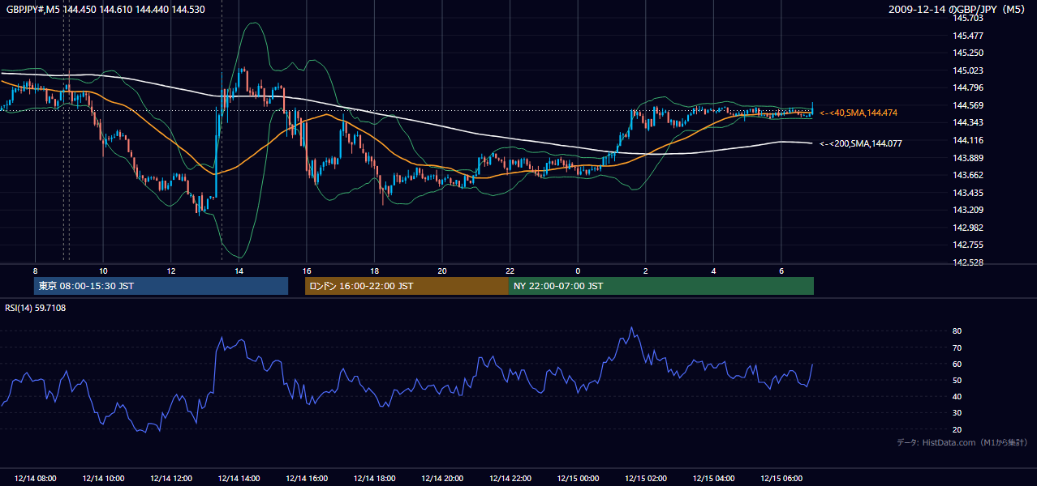Click the hour 6 tick label under price chart
Viewport: 1037px width, 486px height.
(781, 270)
